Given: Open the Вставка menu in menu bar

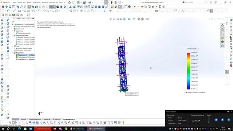Looking at the screenshot, I should pyautogui.click(x=29, y=3).
